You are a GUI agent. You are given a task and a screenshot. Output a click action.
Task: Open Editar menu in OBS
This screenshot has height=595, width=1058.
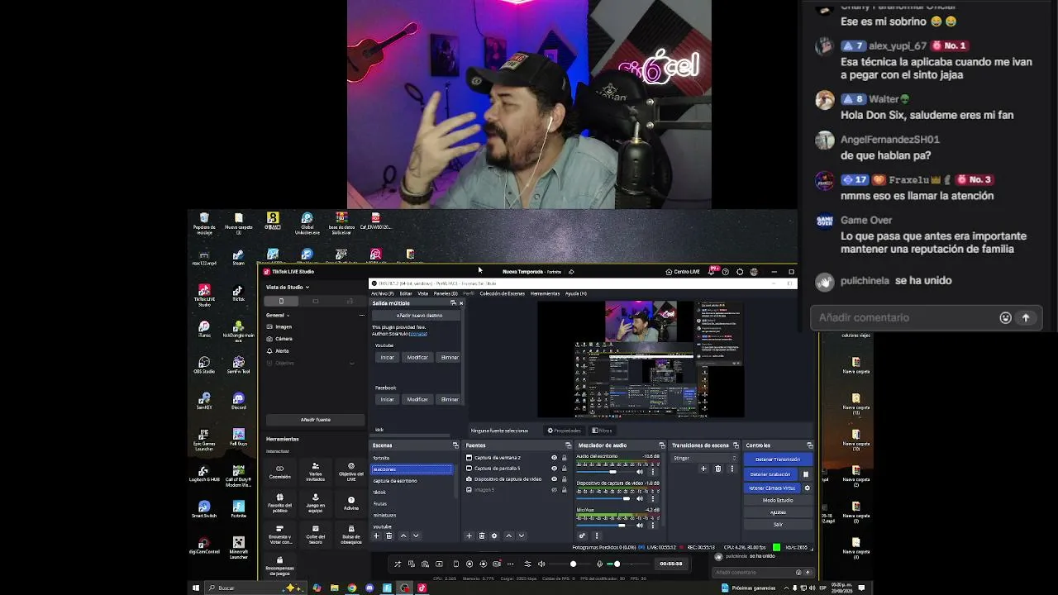(406, 293)
